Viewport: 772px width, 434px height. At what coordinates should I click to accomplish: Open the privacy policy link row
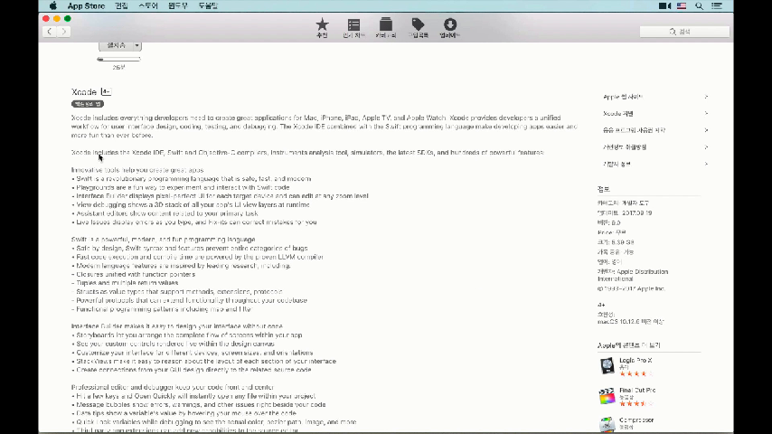coord(654,147)
